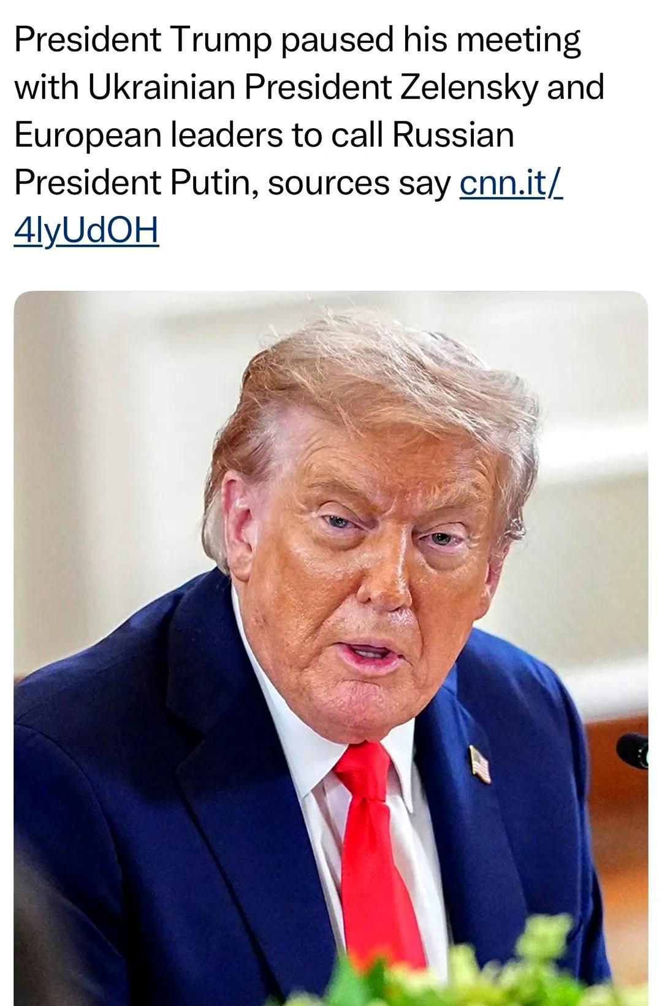Viewport: 662px width, 1006px height.
Task: Click the red tie in the photo
Action: (377, 859)
